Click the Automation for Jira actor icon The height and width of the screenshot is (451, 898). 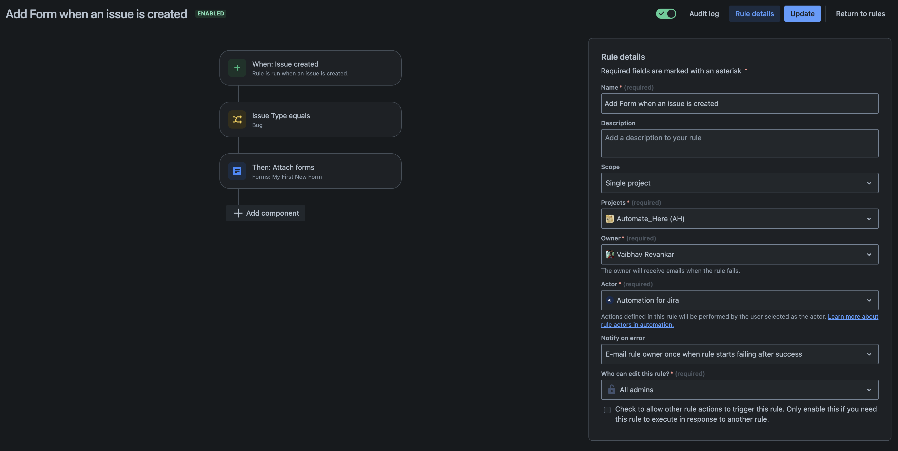[x=609, y=300]
